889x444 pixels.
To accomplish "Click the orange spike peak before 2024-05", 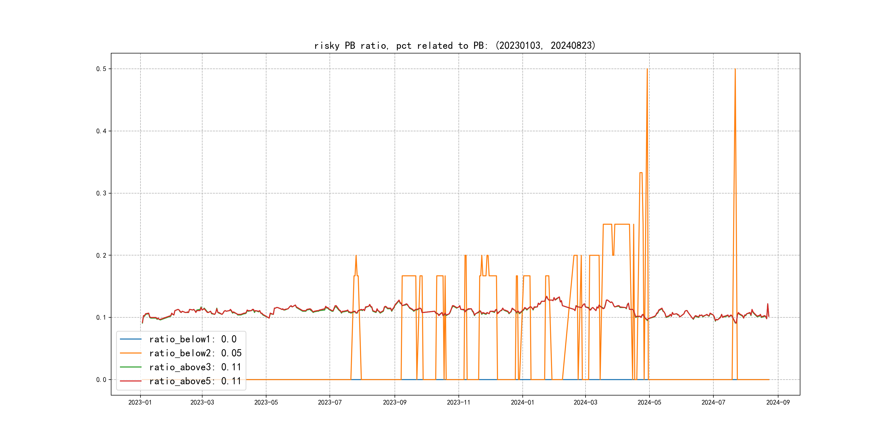I will coord(647,70).
